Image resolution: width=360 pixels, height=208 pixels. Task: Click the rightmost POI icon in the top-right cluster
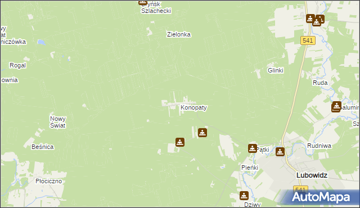pos(321,19)
